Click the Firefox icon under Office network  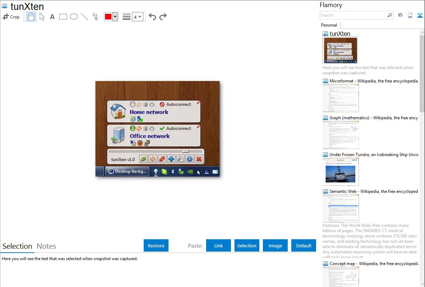pos(140,143)
